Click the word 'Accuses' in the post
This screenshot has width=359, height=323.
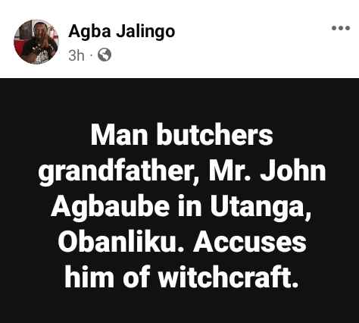(x=250, y=241)
